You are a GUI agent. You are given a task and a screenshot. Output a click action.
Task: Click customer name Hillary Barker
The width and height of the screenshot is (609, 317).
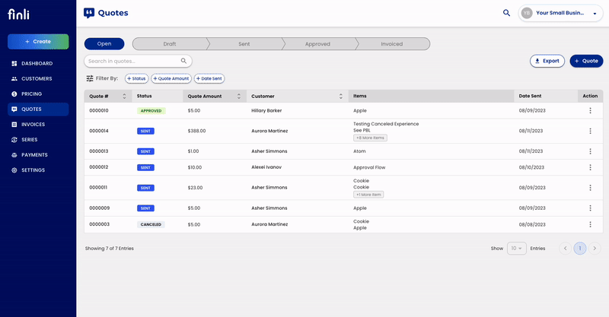tap(266, 110)
